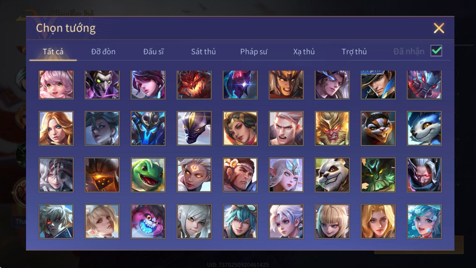Select the red flaming demon hero
The width and height of the screenshot is (476, 268).
tap(194, 85)
